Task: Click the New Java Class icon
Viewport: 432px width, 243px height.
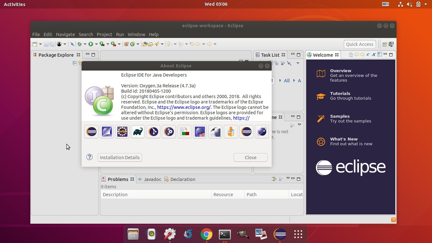Action: 133,44
